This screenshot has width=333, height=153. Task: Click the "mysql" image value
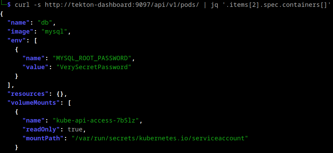54,31
